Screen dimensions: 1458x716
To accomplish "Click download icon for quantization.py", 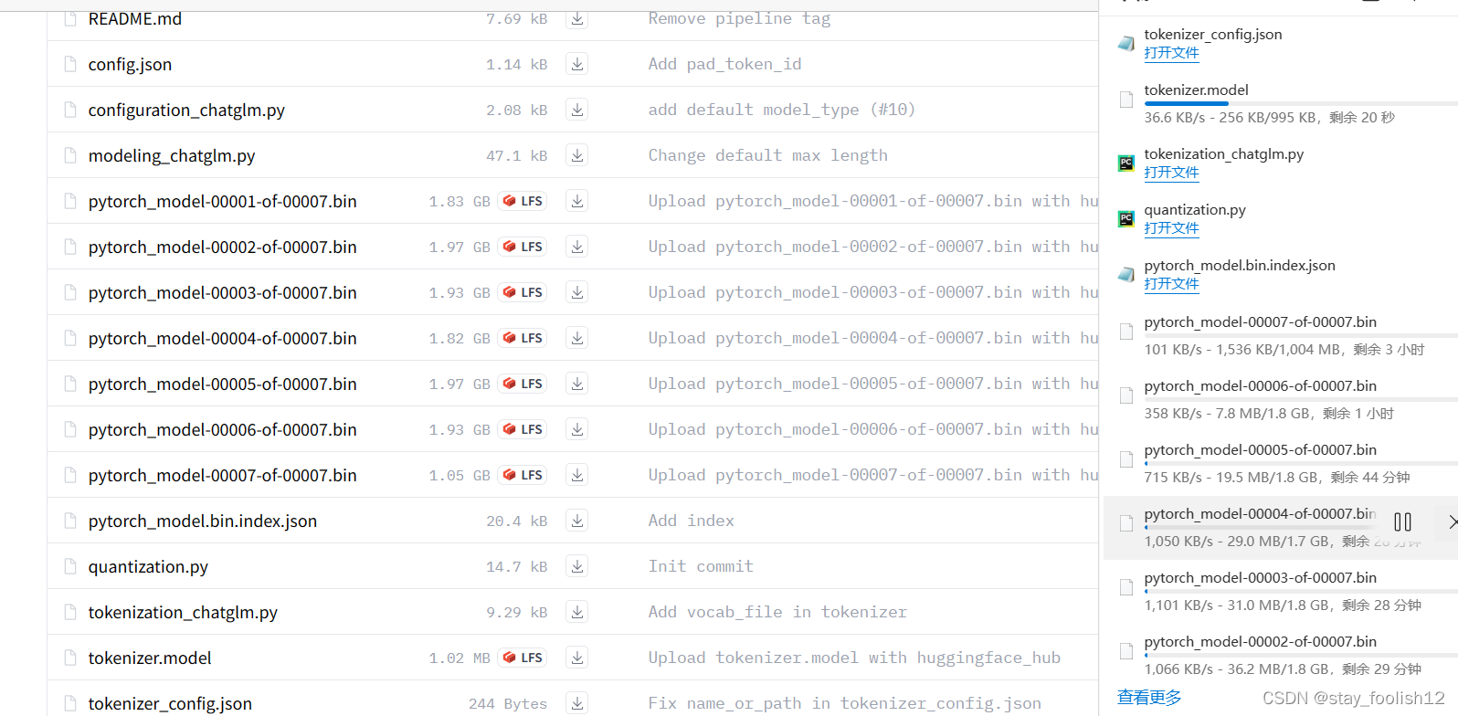I will tap(577, 566).
